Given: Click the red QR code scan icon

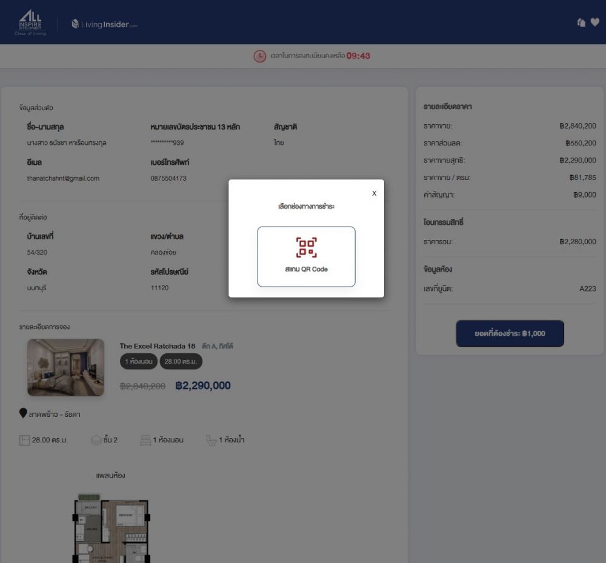Looking at the screenshot, I should point(306,247).
